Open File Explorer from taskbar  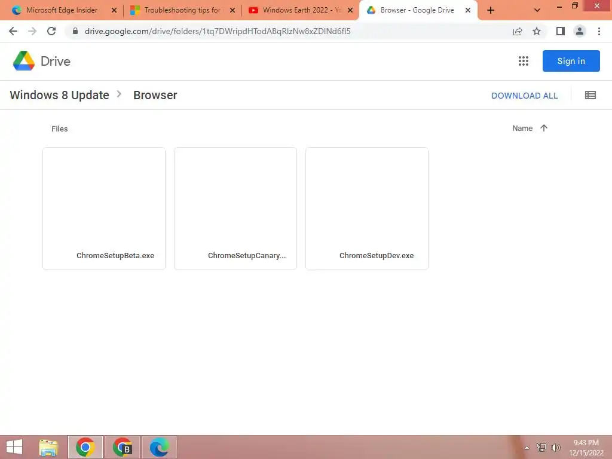(x=48, y=447)
